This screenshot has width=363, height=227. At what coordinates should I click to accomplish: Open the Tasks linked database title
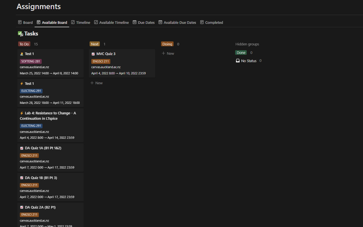(31, 33)
